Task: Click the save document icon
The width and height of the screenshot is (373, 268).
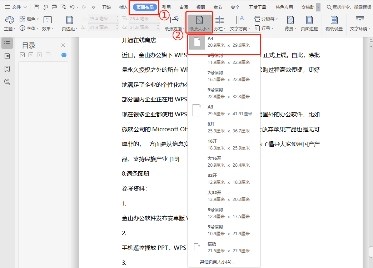Action: 36,7
